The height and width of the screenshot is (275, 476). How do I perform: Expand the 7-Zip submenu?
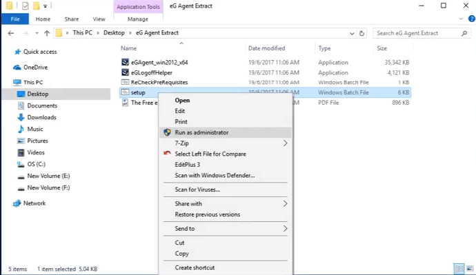285,143
